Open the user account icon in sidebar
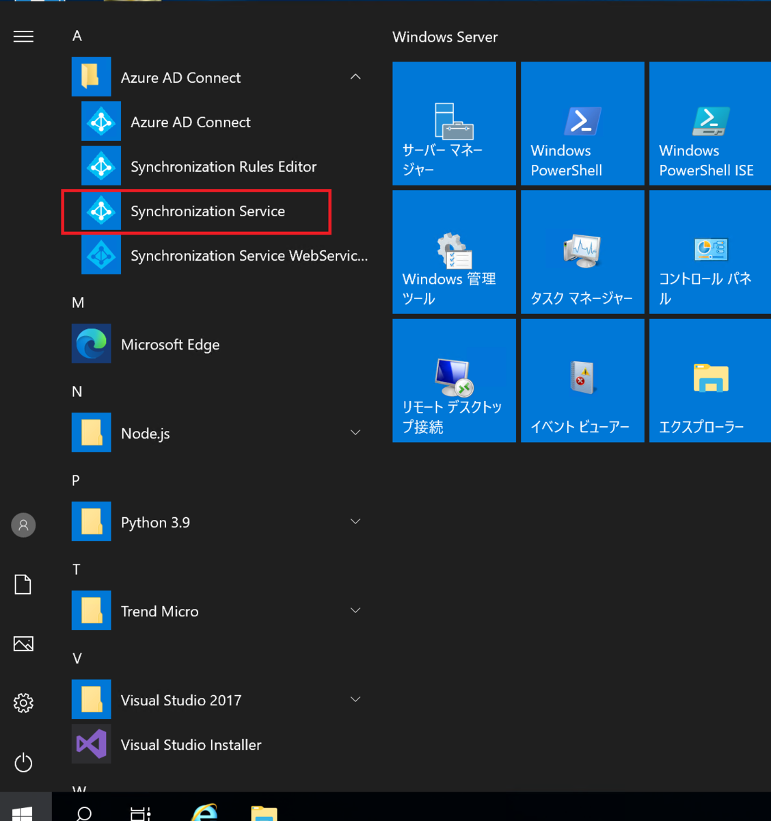Image resolution: width=771 pixels, height=821 pixels. (23, 525)
